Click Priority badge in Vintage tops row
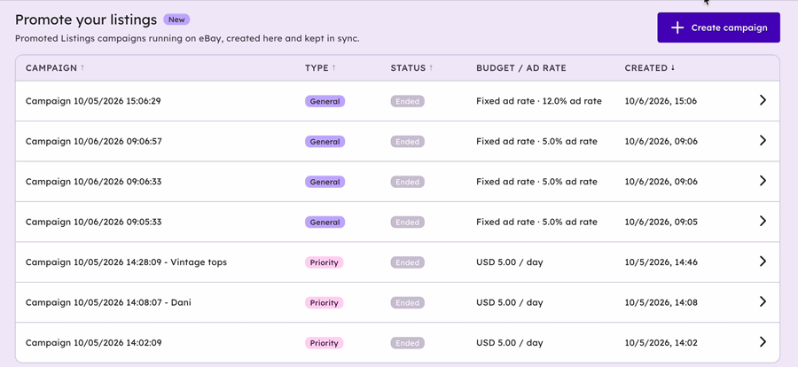 tap(325, 262)
